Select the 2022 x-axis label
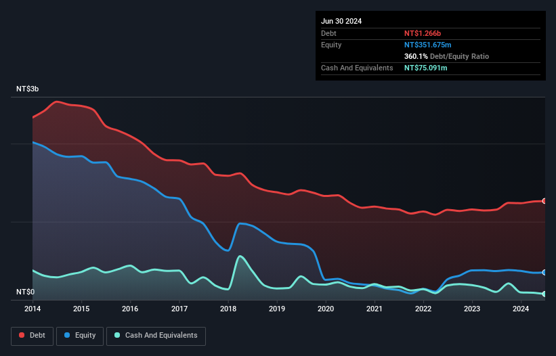Image resolution: width=556 pixels, height=356 pixels. pos(423,309)
